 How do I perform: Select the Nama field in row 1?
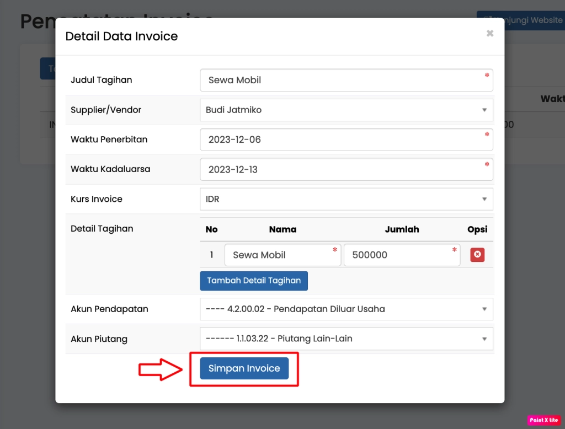(282, 255)
